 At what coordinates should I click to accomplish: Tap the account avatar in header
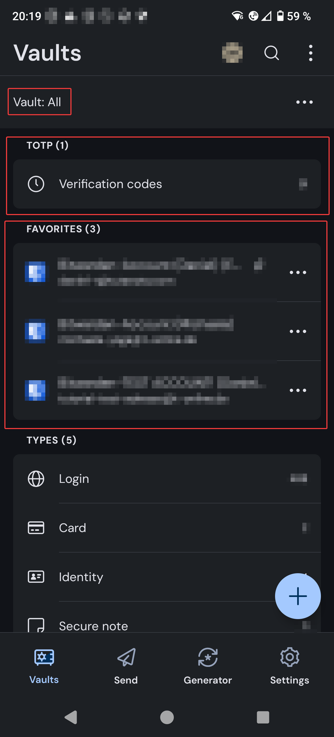pyautogui.click(x=232, y=53)
